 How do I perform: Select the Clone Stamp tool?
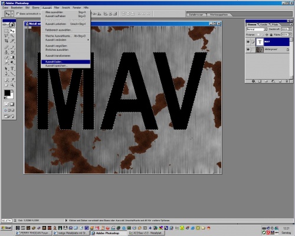click(6, 53)
